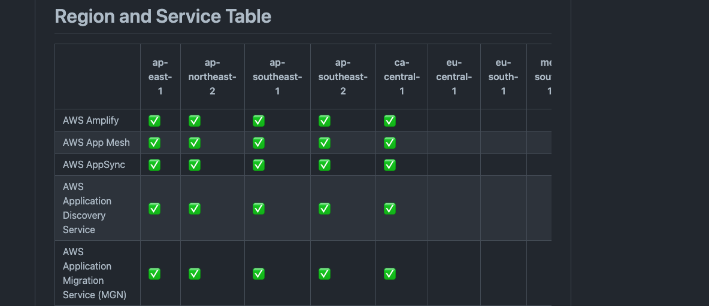Screen dimensions: 709x306
Task: Click the Region and Service Table heading
Action: coord(163,16)
